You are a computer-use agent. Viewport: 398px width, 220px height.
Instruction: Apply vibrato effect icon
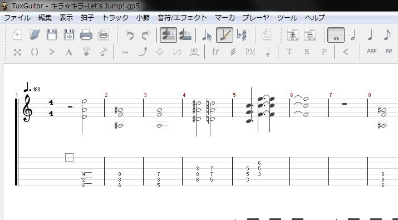[x=125, y=52]
